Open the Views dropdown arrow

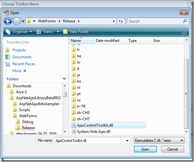coord(58,32)
